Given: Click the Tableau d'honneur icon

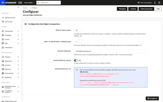Looking at the screenshot, I should pos(3,101).
